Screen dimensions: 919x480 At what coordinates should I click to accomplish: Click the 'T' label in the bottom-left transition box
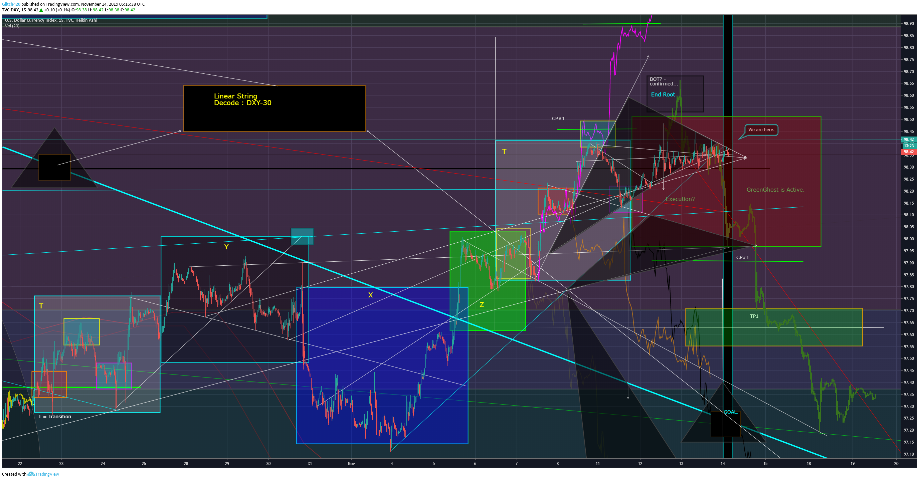coord(41,306)
